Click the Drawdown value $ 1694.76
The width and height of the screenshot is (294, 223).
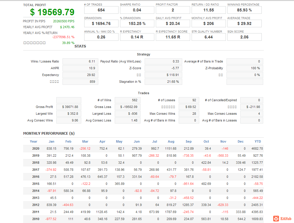[x=101, y=24]
